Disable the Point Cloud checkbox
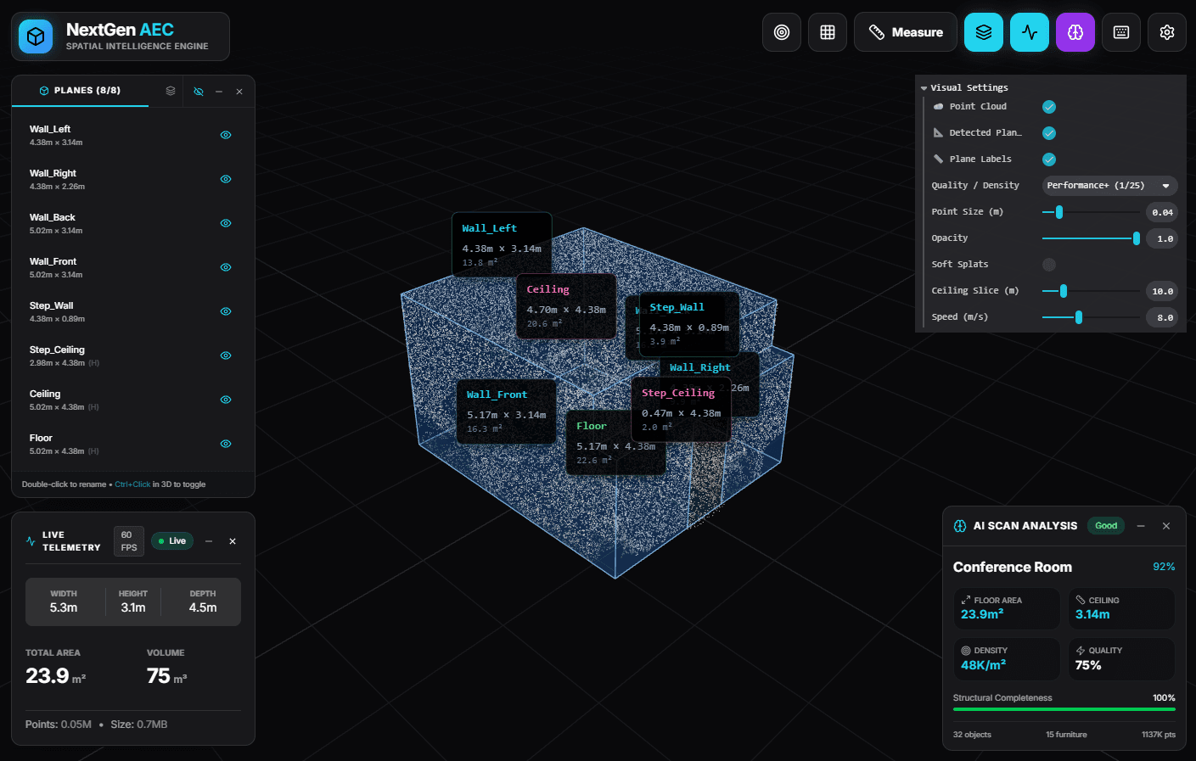The height and width of the screenshot is (761, 1196). 1049,107
